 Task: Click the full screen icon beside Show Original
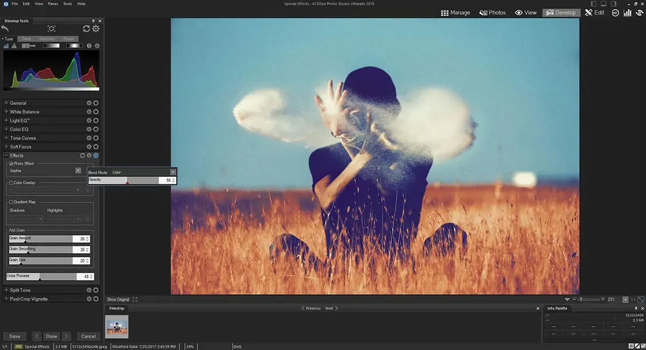135,299
